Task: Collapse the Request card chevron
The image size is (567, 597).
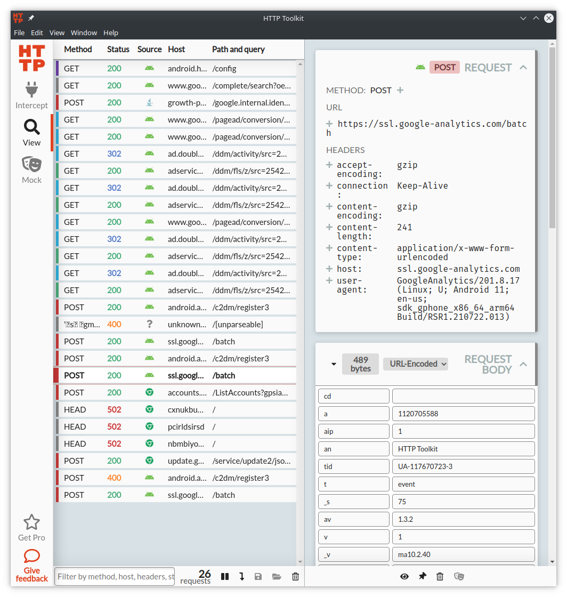Action: click(523, 67)
